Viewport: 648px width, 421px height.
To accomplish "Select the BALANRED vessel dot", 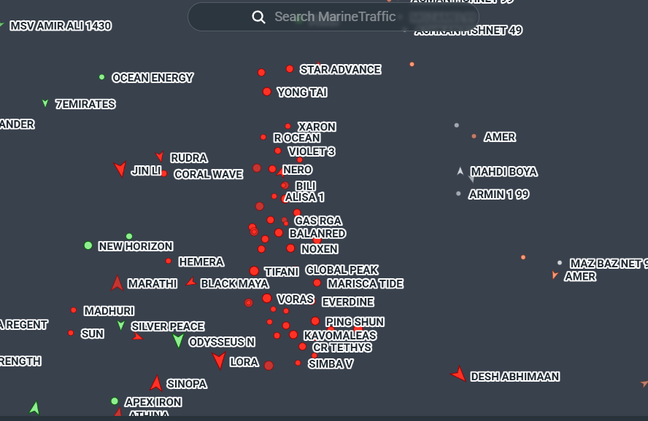I will click(x=279, y=233).
